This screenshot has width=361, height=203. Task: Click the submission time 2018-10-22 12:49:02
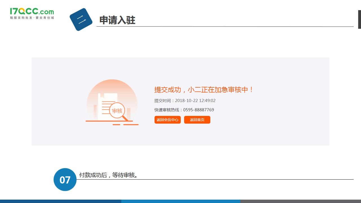click(195, 101)
